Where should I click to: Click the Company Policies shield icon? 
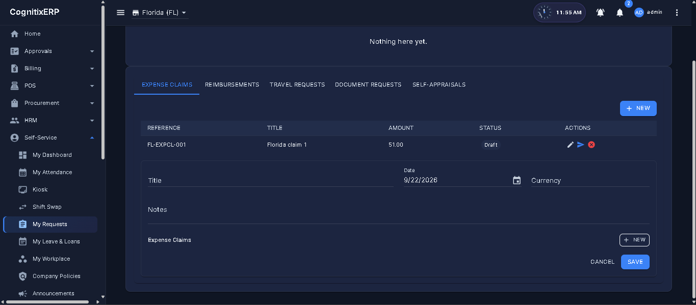(x=22, y=276)
